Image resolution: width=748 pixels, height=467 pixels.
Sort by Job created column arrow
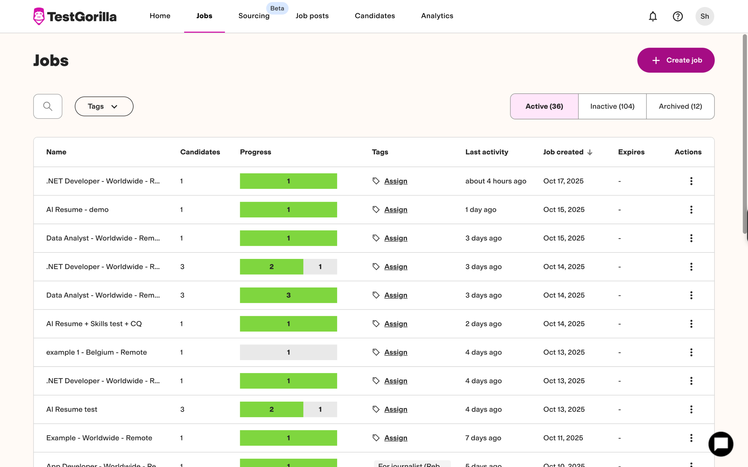[590, 152]
